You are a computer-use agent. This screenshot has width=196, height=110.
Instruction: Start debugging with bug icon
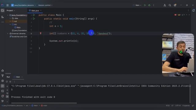(x=149, y=5)
